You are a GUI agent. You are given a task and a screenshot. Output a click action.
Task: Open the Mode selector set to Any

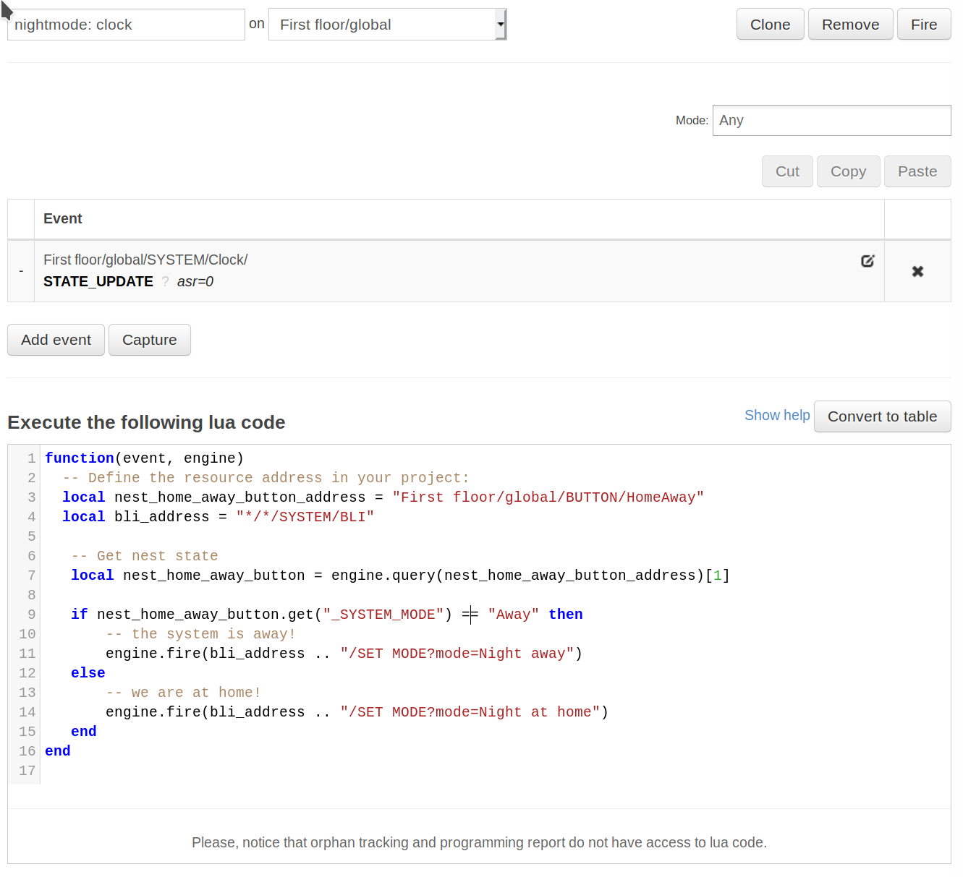pyautogui.click(x=831, y=120)
